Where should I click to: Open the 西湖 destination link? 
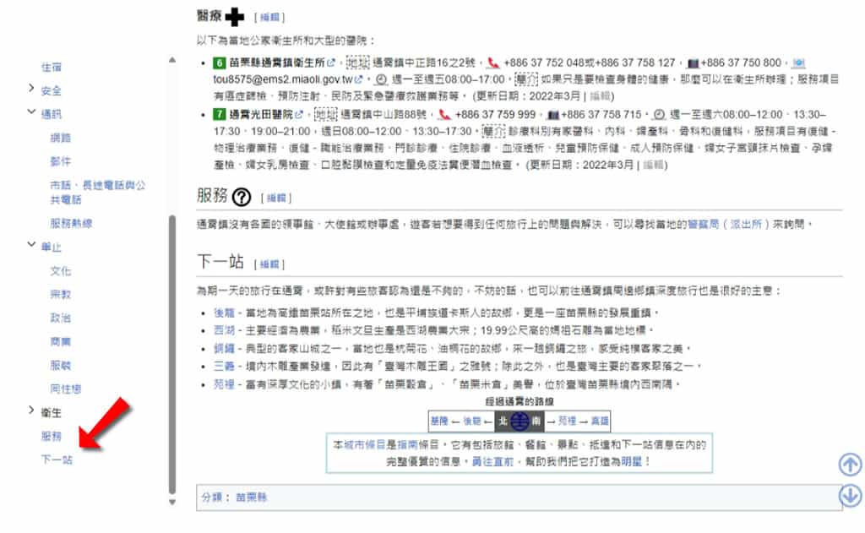(x=224, y=330)
